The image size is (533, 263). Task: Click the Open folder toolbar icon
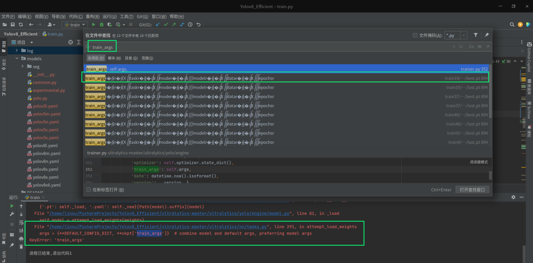[4, 25]
